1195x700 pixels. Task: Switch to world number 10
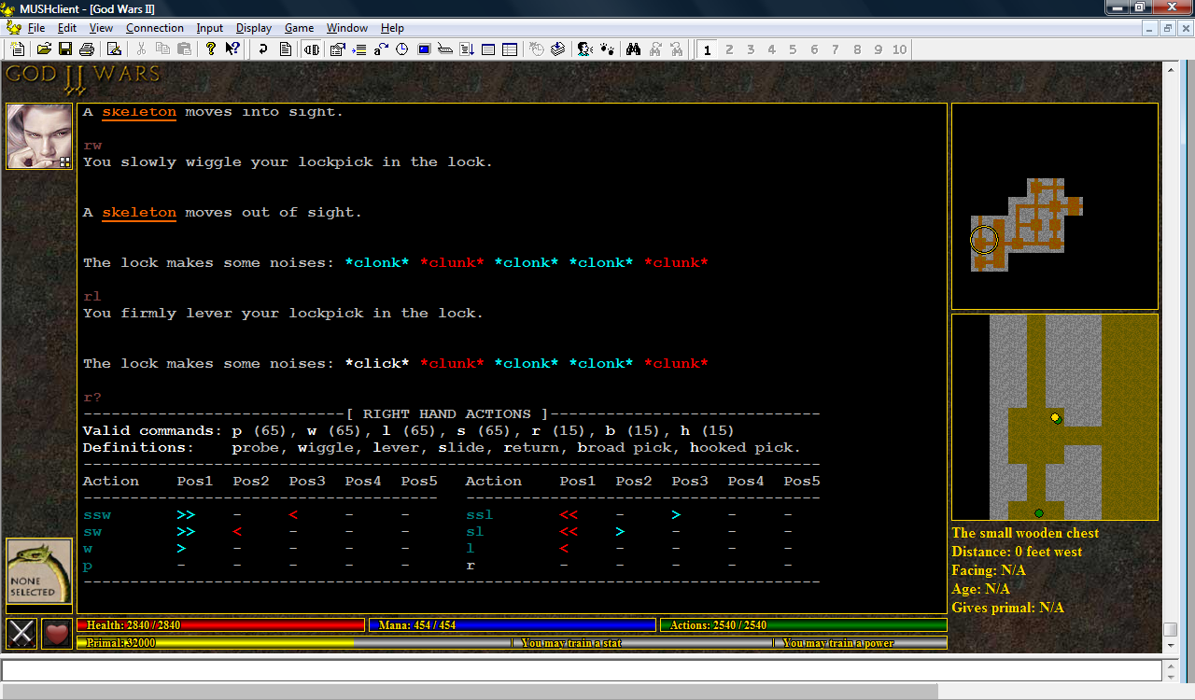[899, 49]
